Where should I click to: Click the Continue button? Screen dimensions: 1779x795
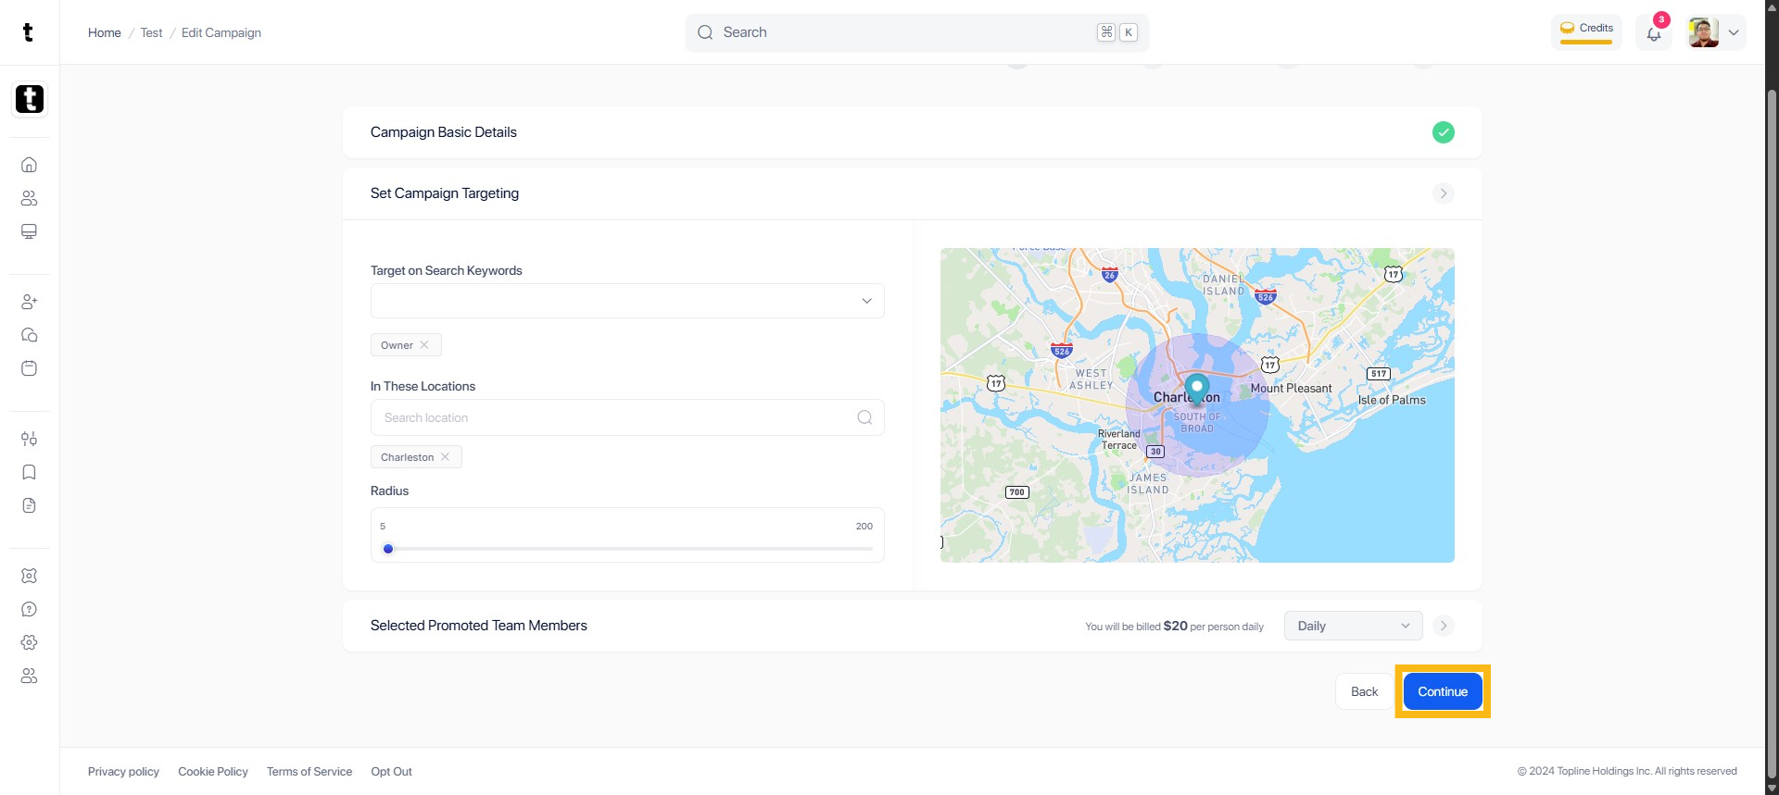(1443, 691)
